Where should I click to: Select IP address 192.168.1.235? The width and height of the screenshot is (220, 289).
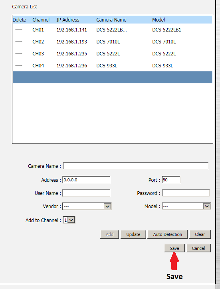click(x=71, y=54)
